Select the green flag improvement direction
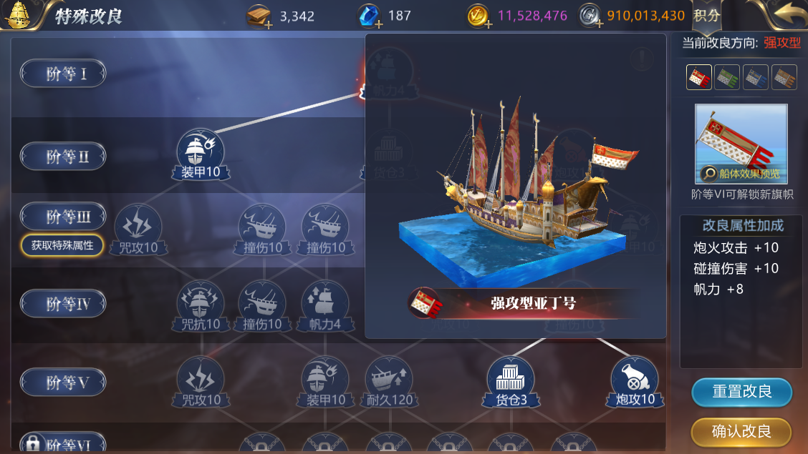The height and width of the screenshot is (454, 808). [x=727, y=77]
